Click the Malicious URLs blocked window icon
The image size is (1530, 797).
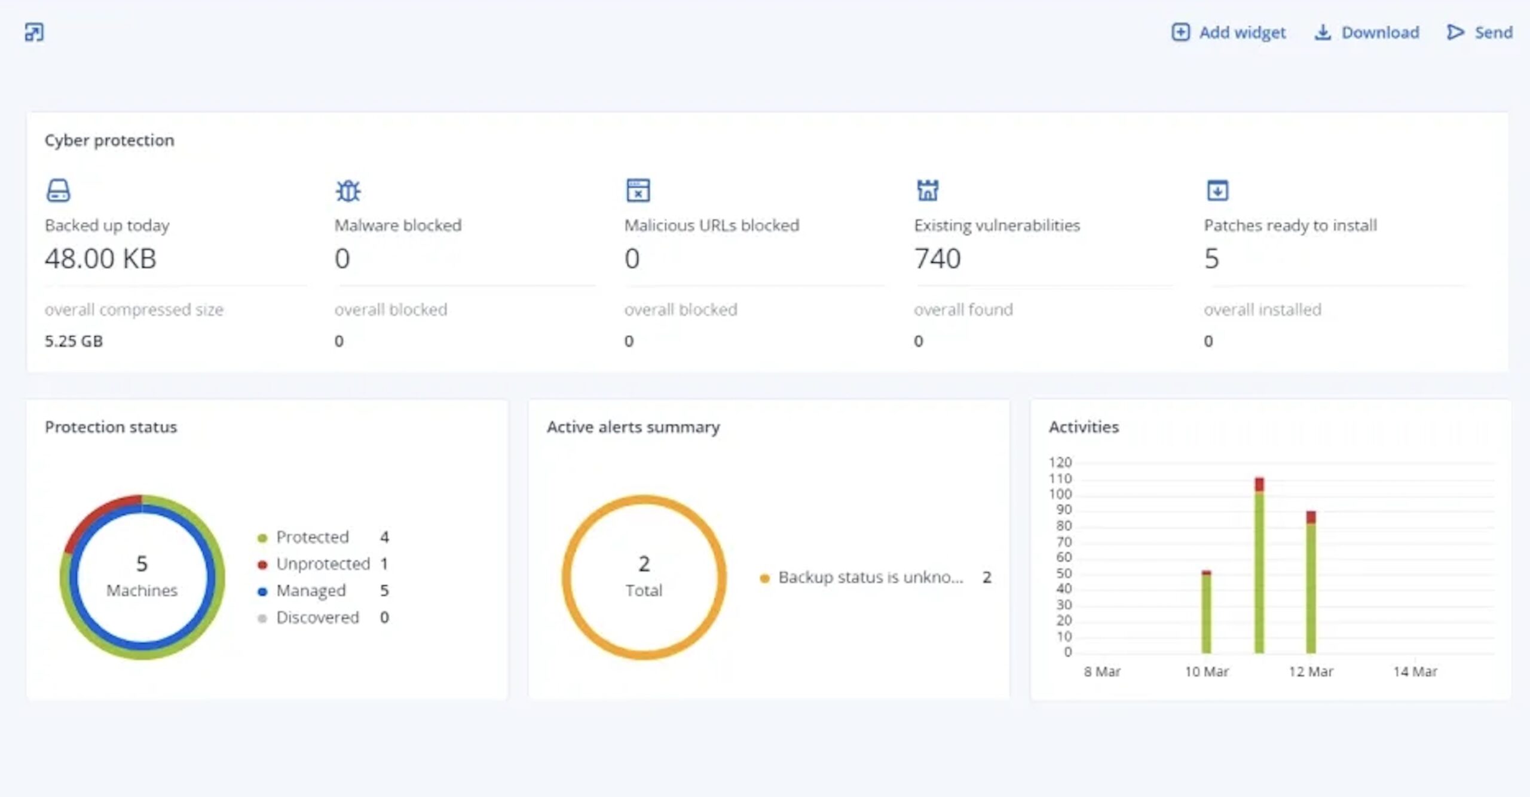coord(638,191)
